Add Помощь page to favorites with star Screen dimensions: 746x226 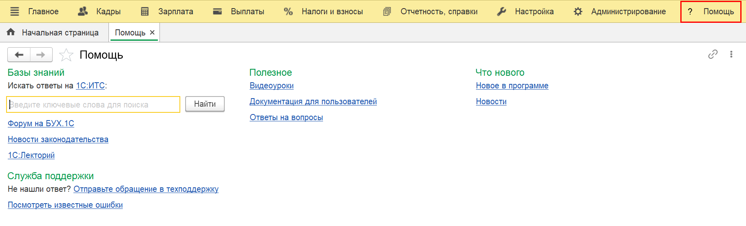pos(66,55)
